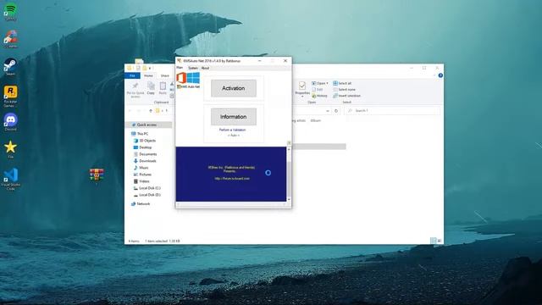Select Videos in navigation pane

click(141, 181)
